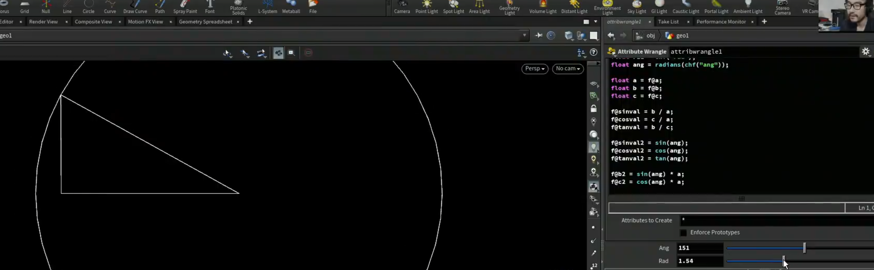This screenshot has width=874, height=270.
Task: Select the Metaball shelf tool
Action: point(291,7)
